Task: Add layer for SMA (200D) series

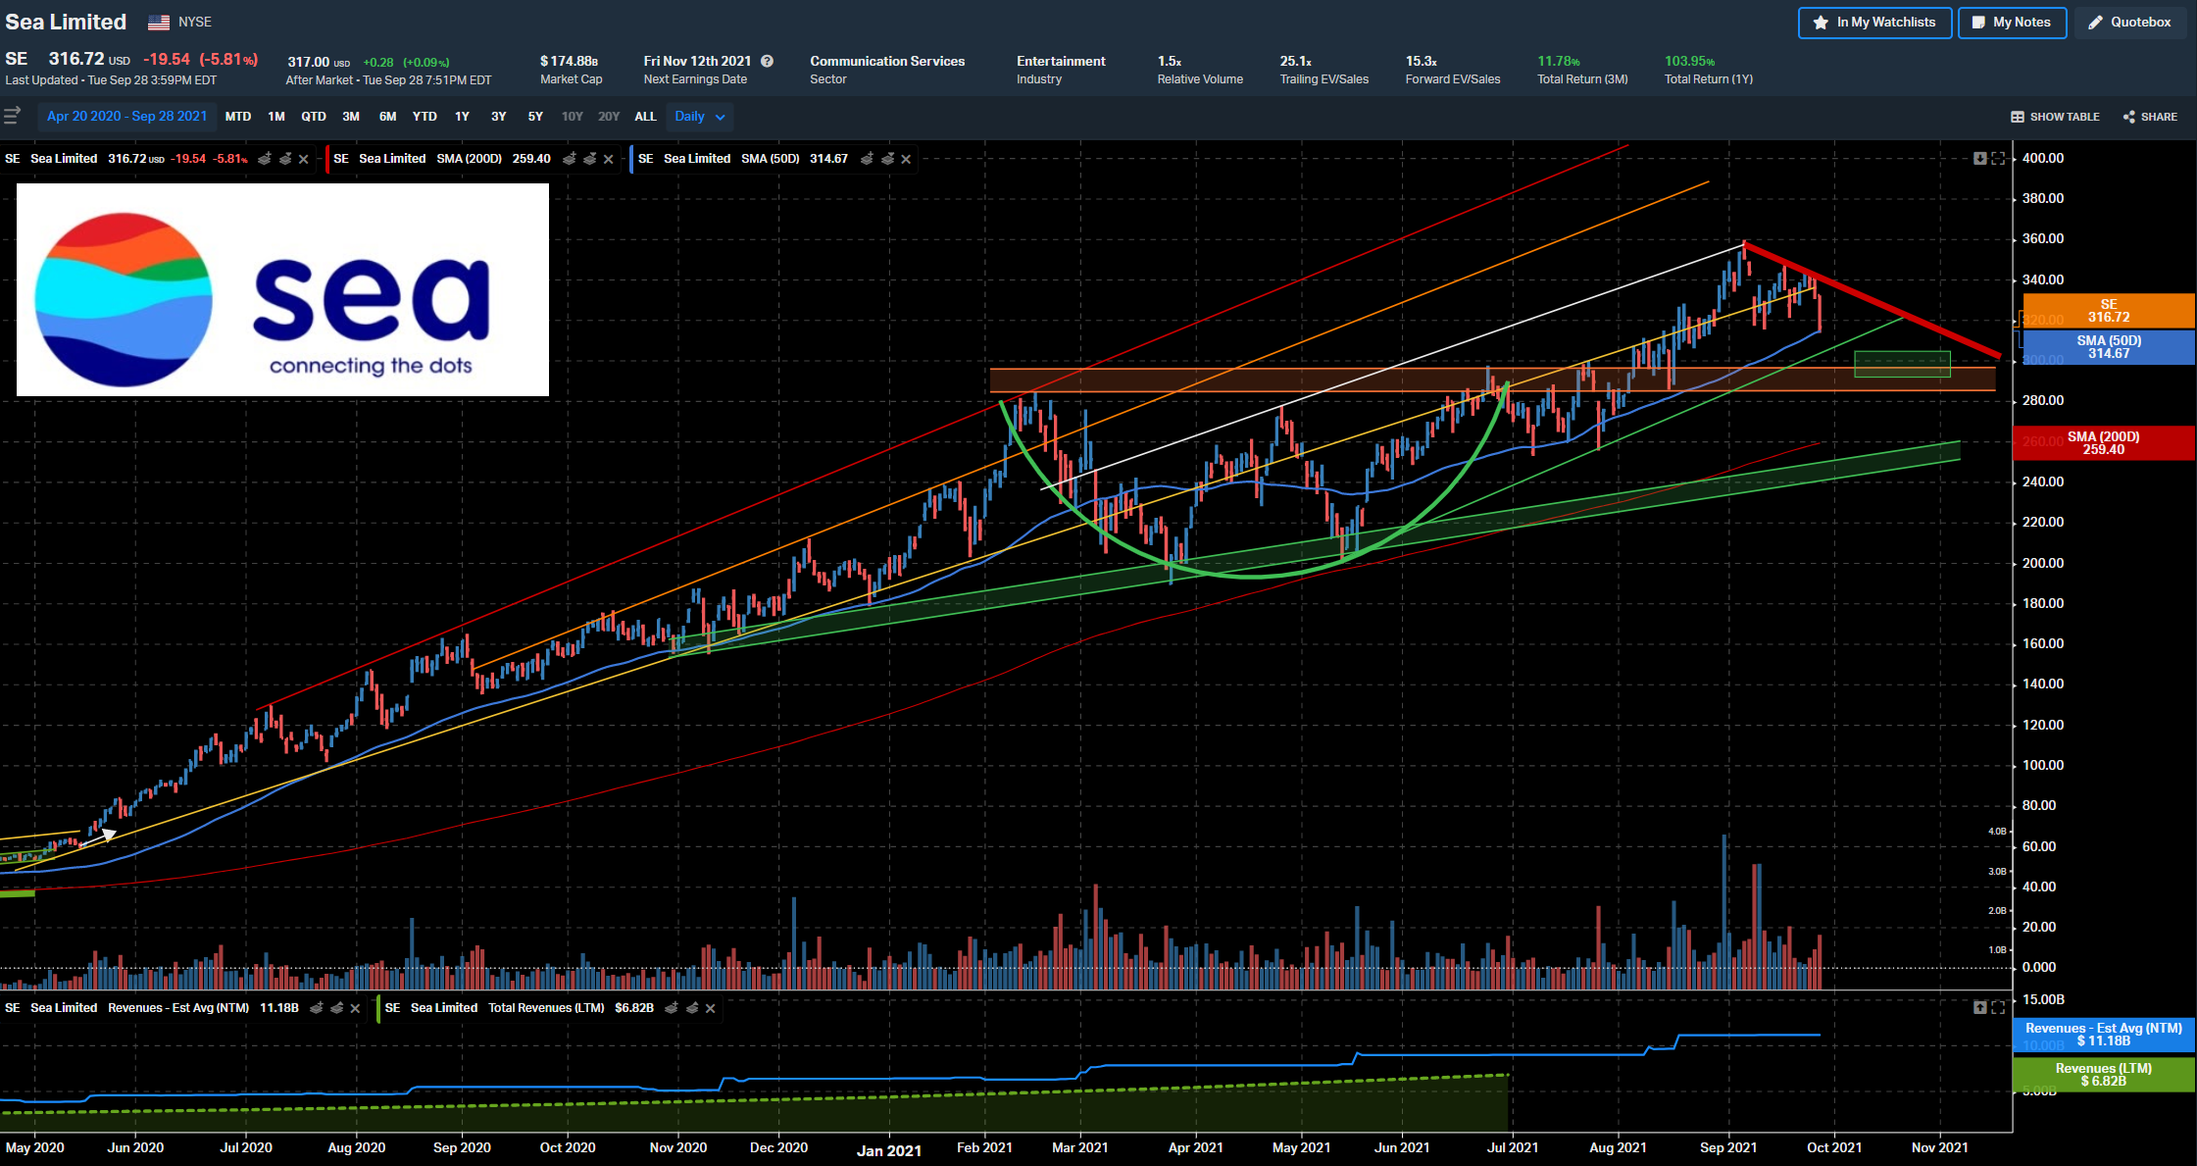Action: (570, 159)
